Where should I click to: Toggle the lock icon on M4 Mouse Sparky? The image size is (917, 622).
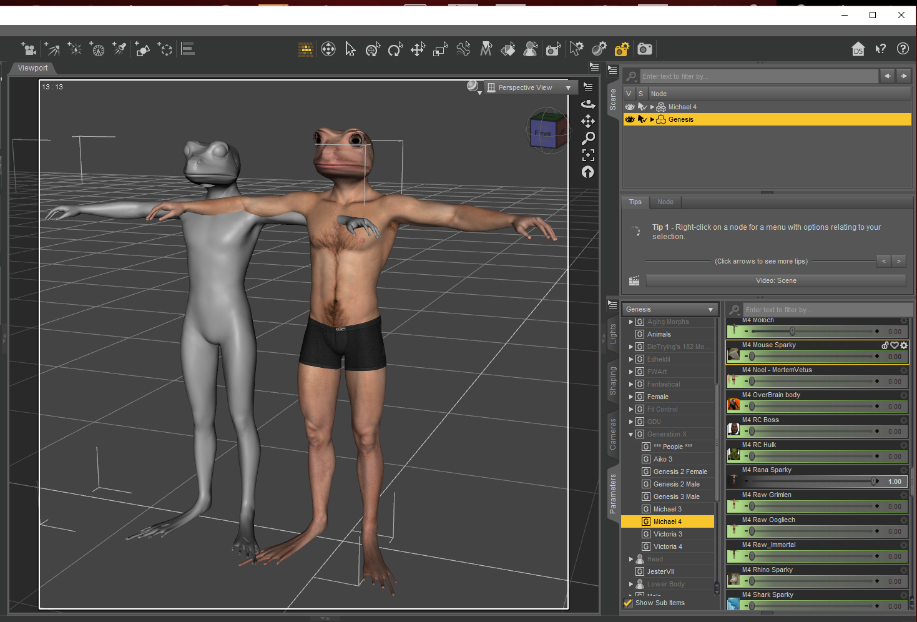(885, 345)
